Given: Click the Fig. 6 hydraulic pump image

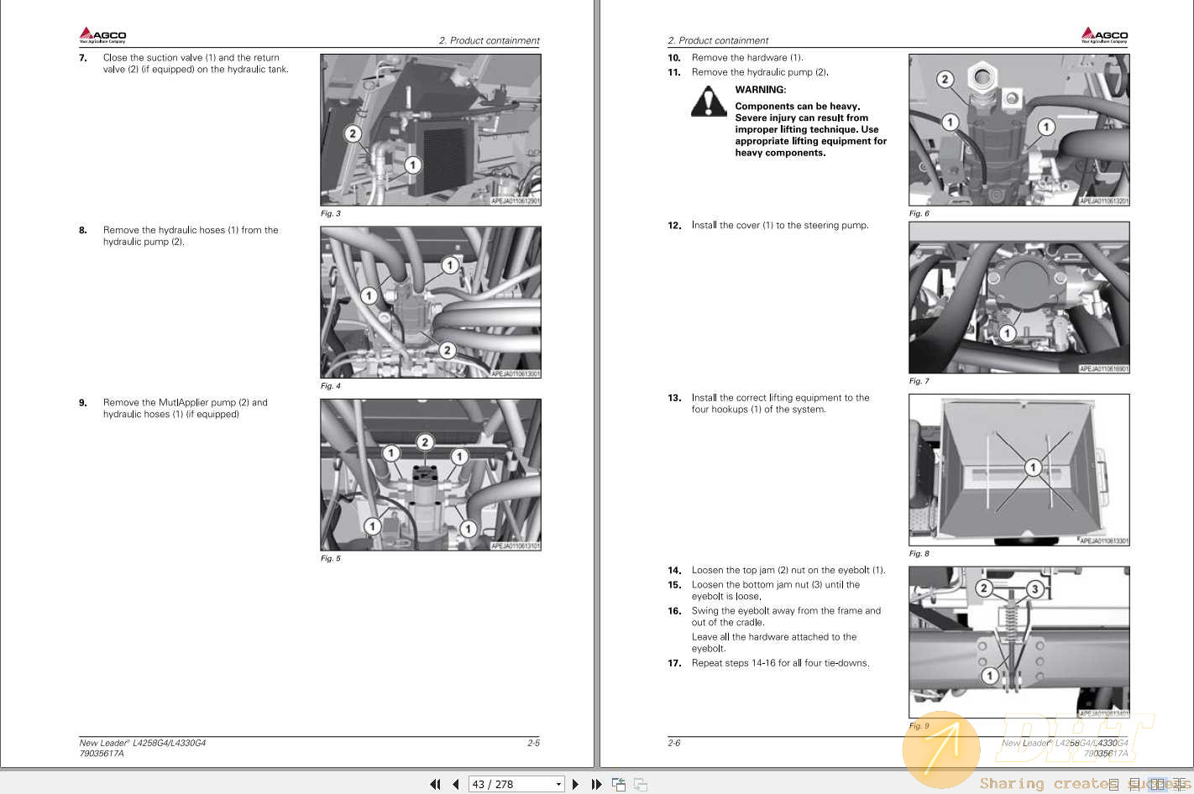Looking at the screenshot, I should tap(1019, 130).
